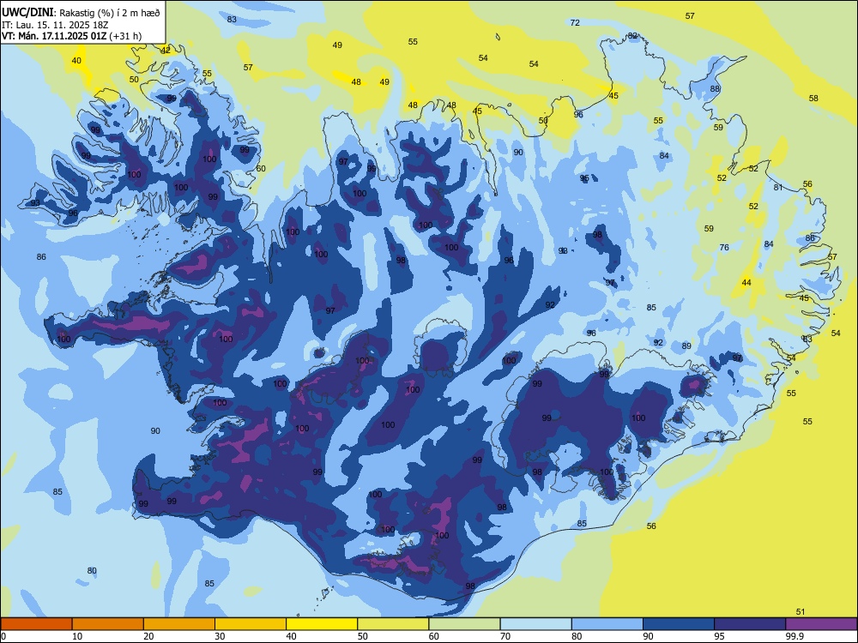Image resolution: width=858 pixels, height=643 pixels.
Task: Click the '99.9' legend tick label
Action: pos(794,636)
